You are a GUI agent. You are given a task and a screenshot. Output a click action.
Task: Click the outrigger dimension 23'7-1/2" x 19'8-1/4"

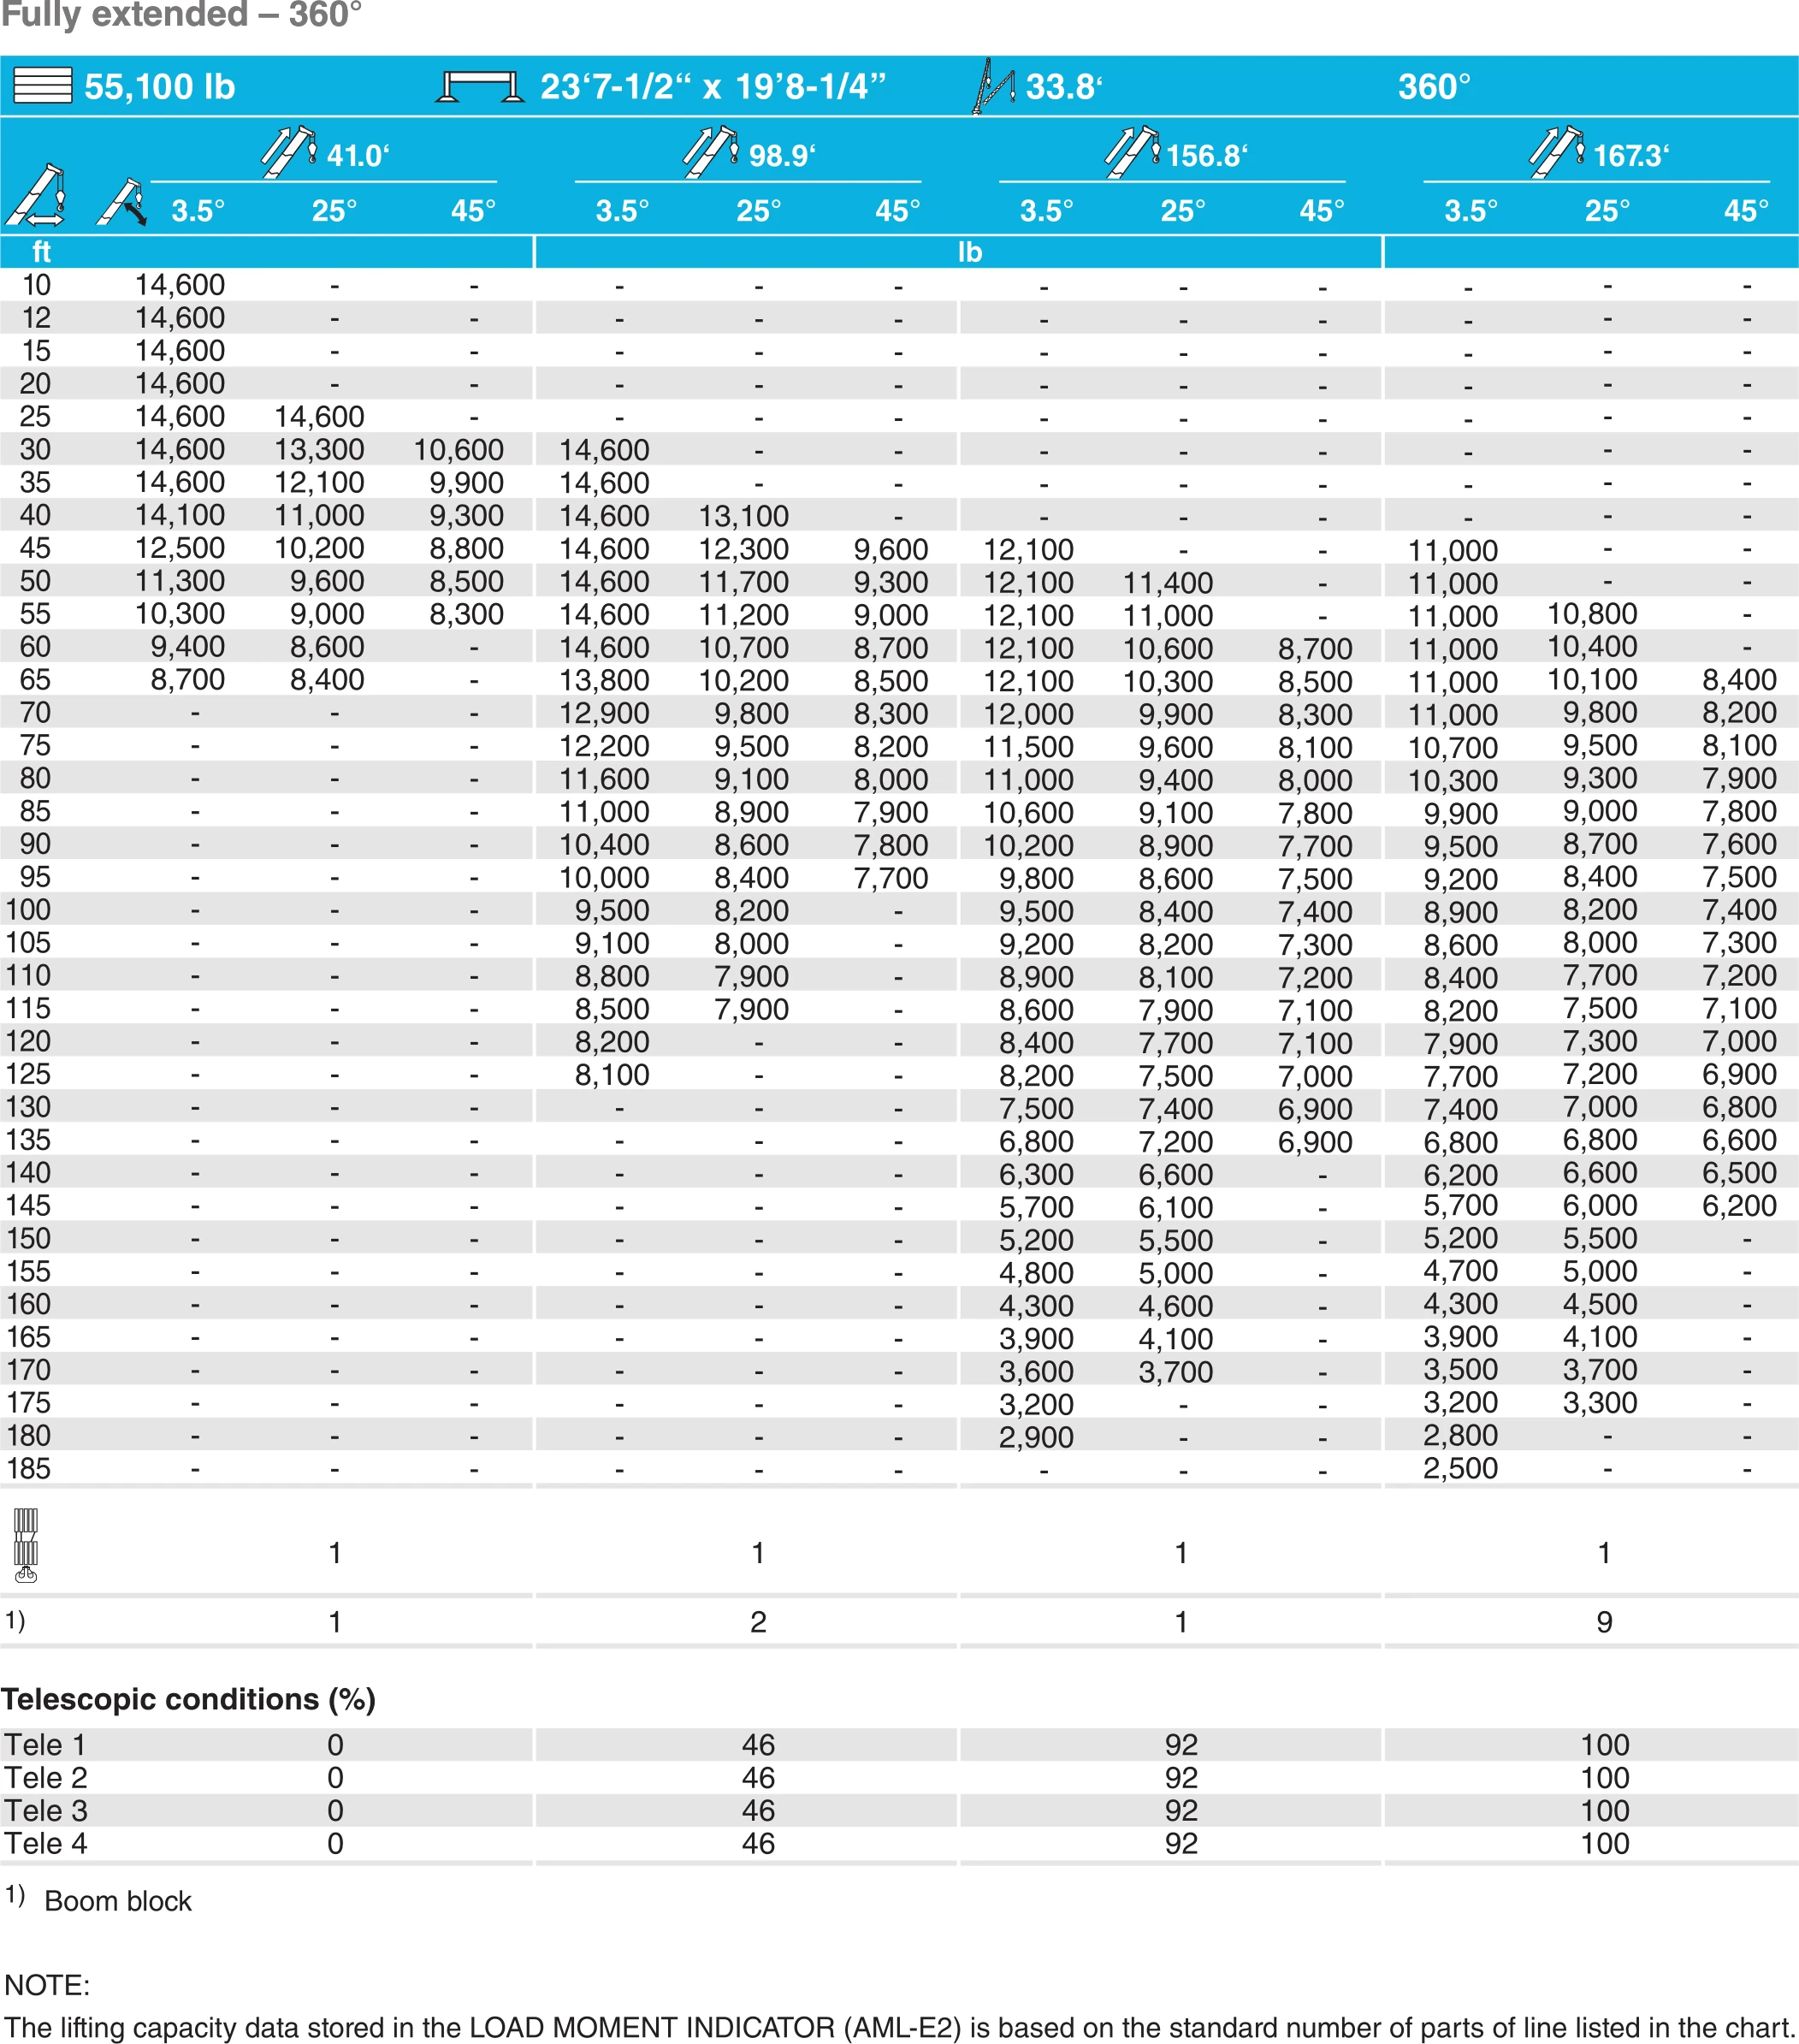coord(713,87)
